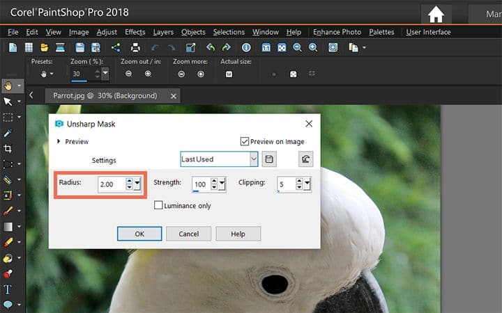
Task: Open the Effects menu
Action: 135,32
